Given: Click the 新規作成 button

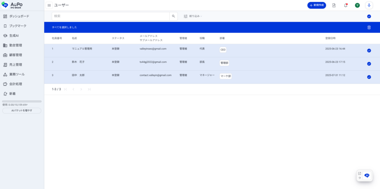Looking at the screenshot, I should (317, 5).
